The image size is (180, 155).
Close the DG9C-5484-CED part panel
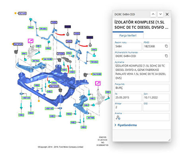[x=167, y=14]
